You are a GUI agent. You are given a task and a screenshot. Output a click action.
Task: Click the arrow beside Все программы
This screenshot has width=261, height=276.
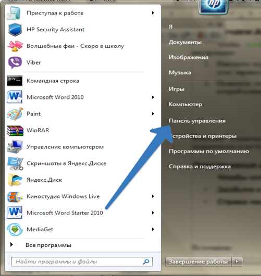(x=11, y=244)
